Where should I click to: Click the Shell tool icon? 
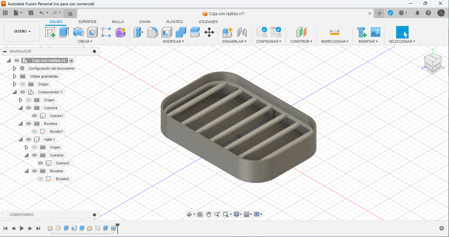tap(167, 32)
